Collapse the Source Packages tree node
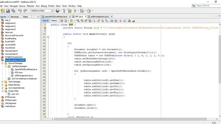The image size is (221, 124). [2, 63]
